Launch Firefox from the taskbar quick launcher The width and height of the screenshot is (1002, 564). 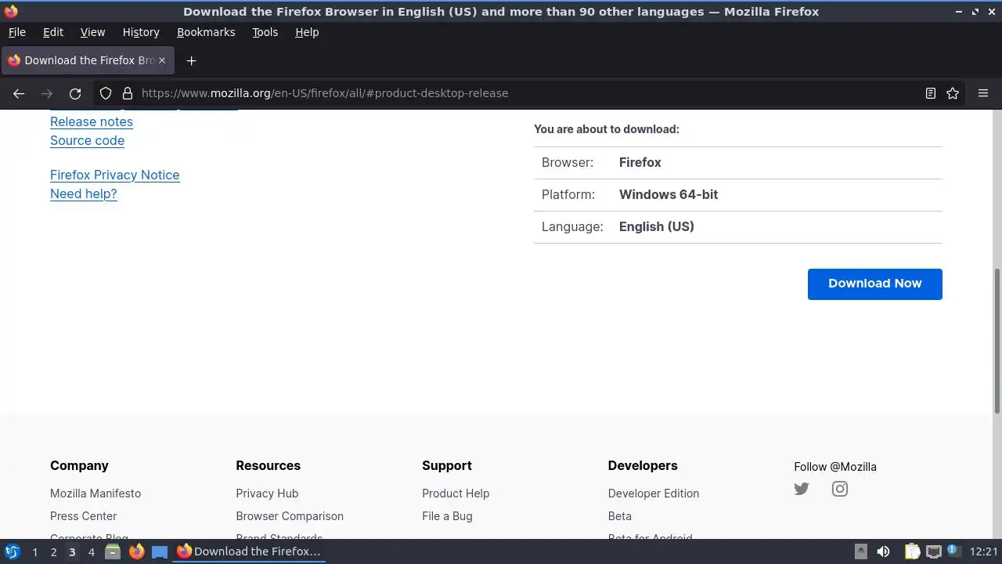(x=136, y=551)
